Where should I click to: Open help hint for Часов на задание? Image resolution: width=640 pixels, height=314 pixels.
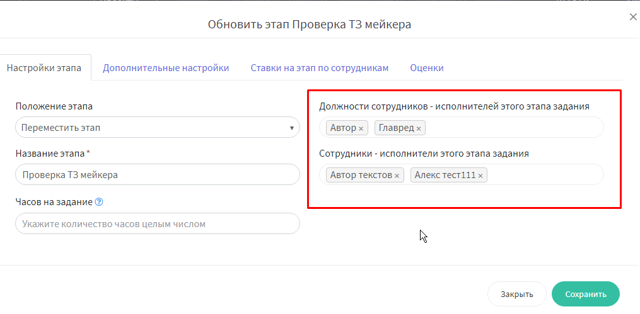(99, 201)
